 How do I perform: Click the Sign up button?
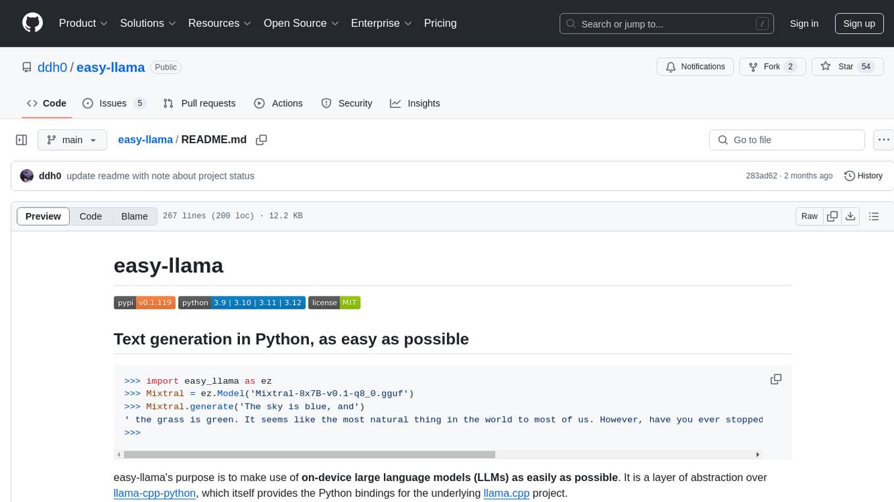coord(859,24)
